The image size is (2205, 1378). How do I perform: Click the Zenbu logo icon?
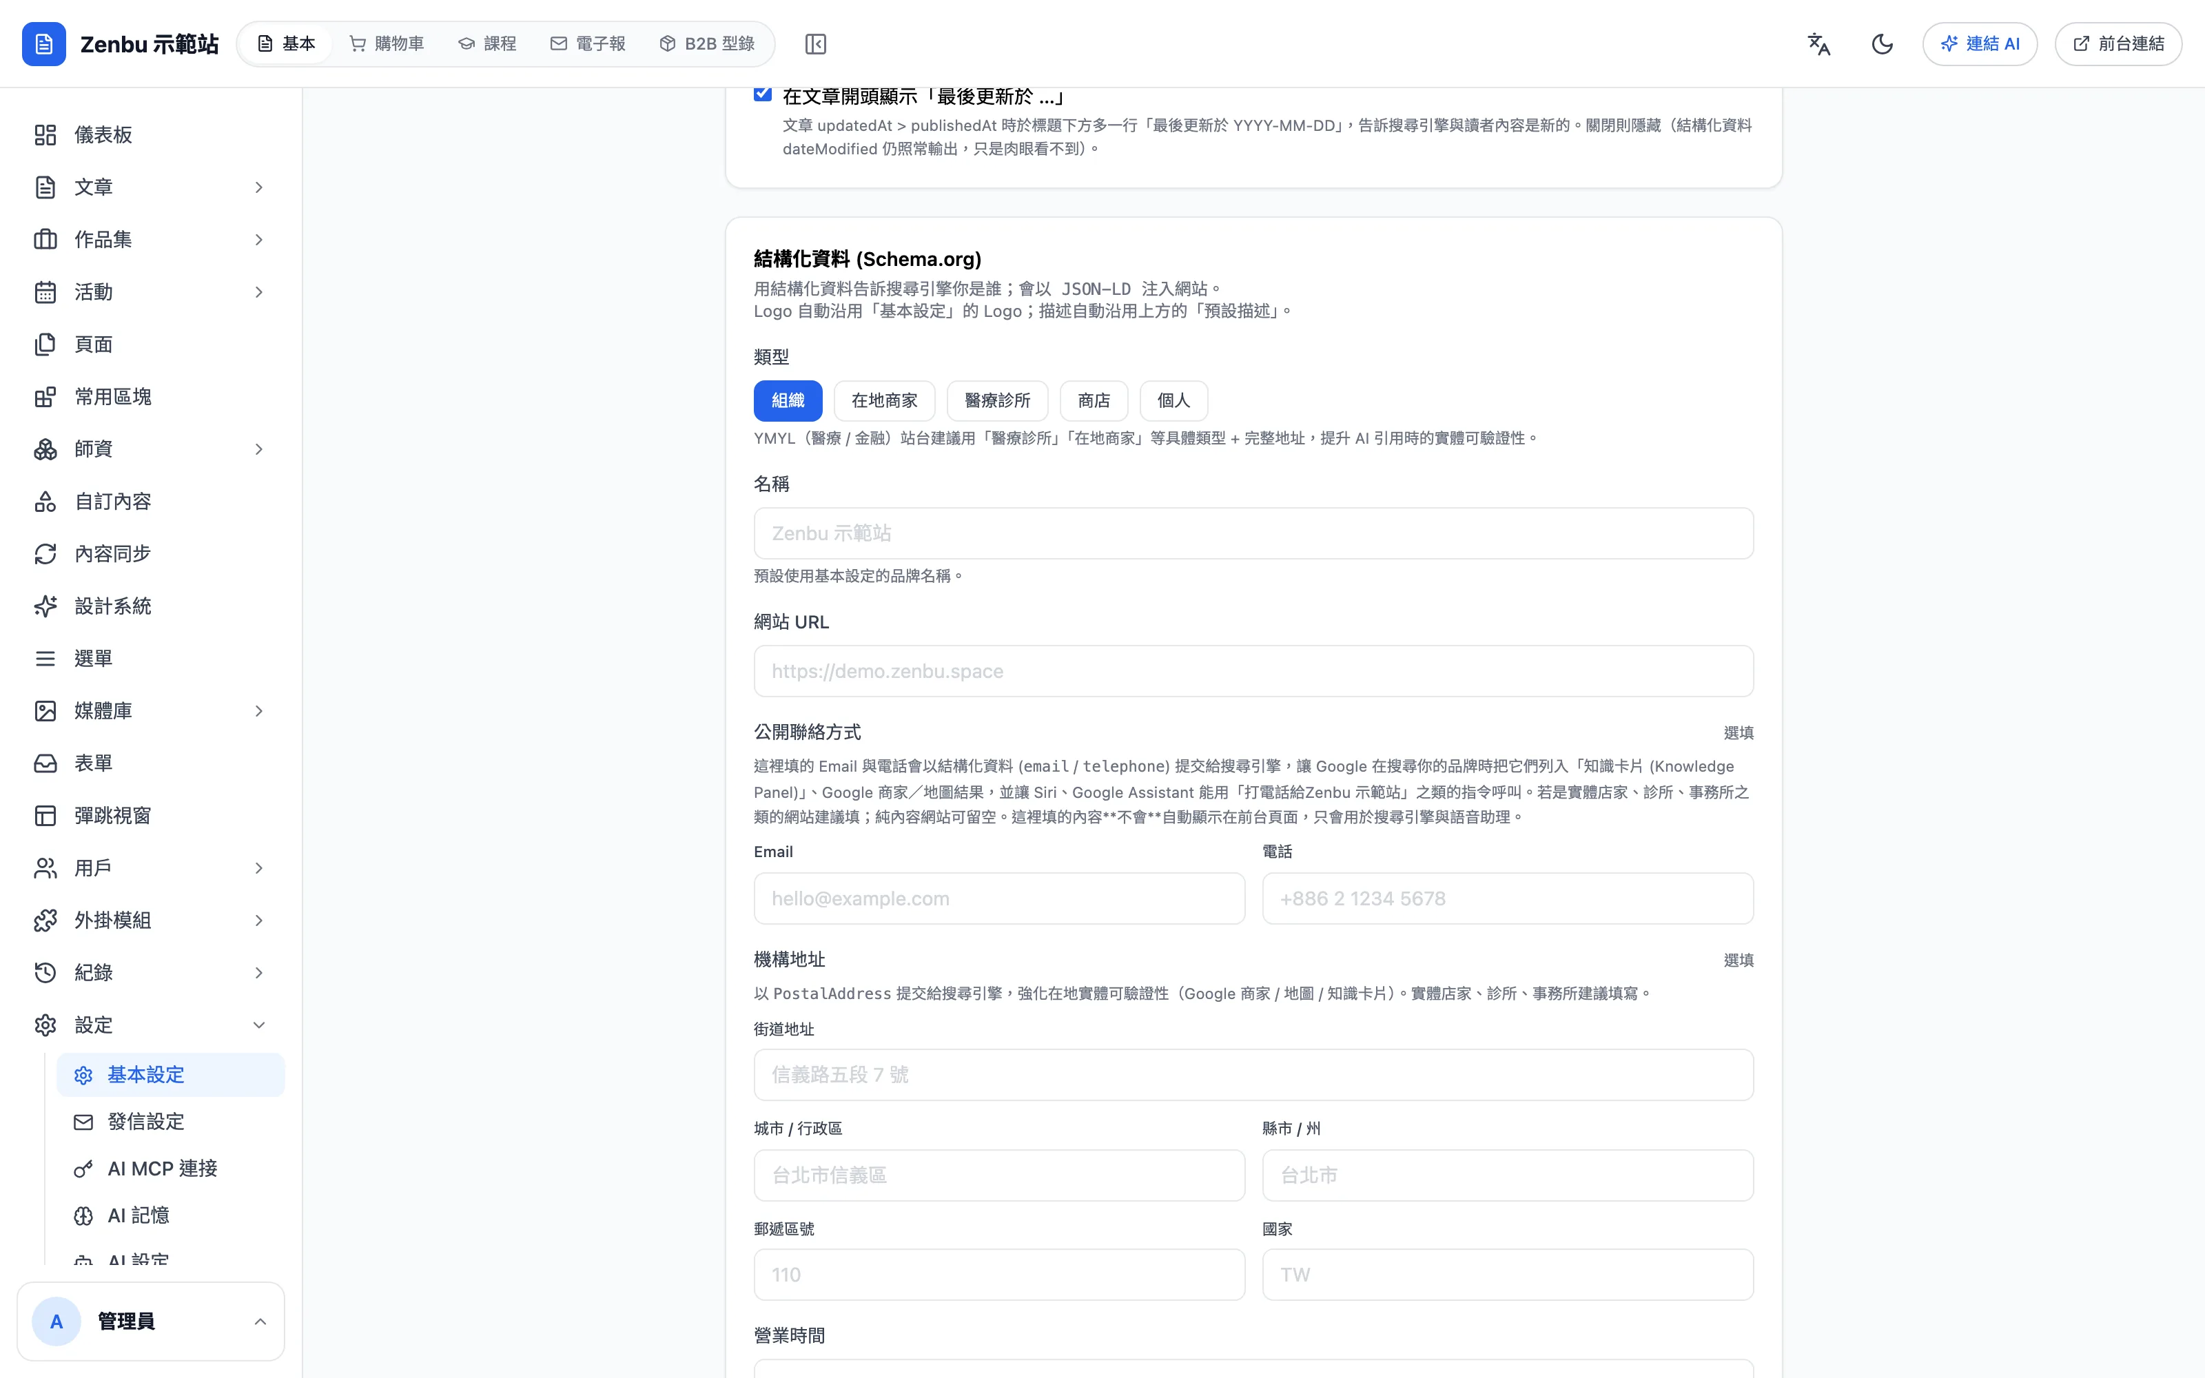43,43
